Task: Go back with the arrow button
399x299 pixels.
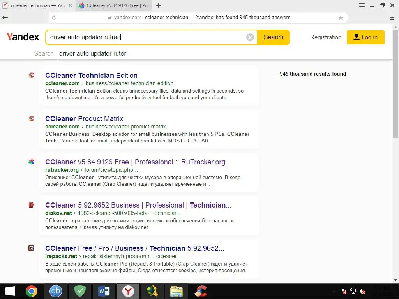Action: pyautogui.click(x=5, y=18)
